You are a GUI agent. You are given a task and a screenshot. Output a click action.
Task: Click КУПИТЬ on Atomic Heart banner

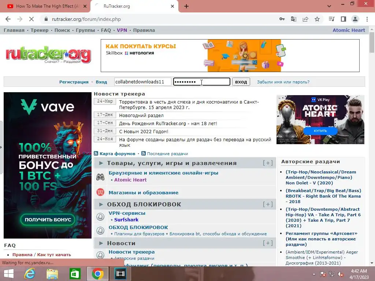pos(320,131)
